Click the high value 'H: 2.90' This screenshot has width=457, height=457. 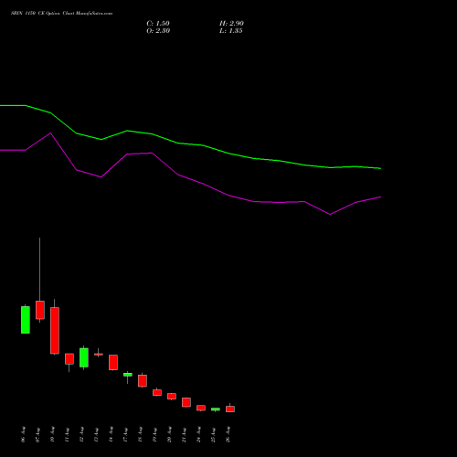pos(231,24)
